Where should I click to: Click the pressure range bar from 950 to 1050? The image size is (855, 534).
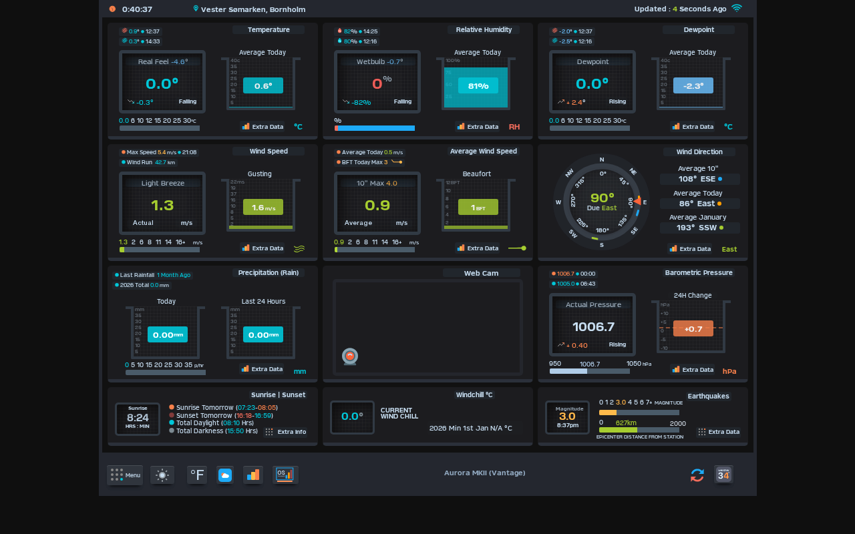(590, 371)
